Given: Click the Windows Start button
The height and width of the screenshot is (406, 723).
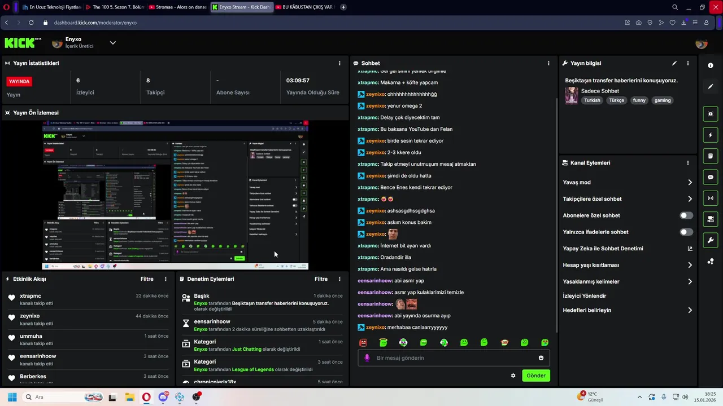Looking at the screenshot, I should [12, 397].
